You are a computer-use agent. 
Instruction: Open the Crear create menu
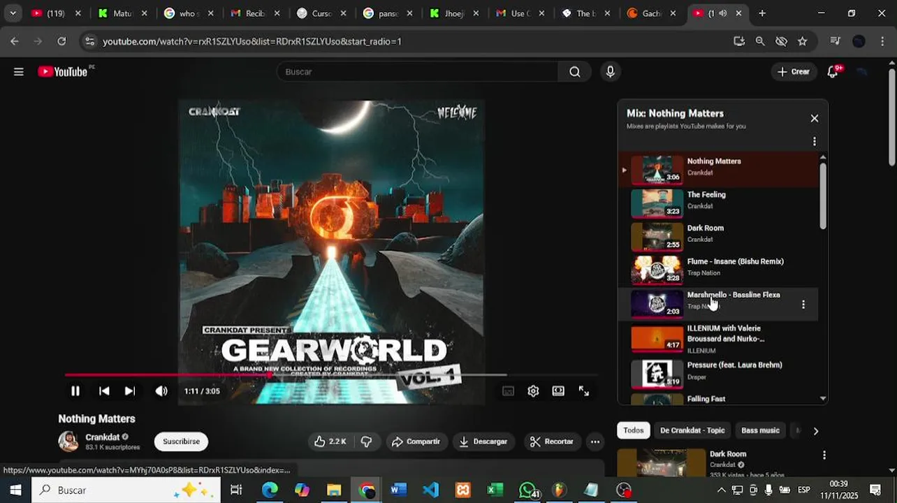coord(794,72)
